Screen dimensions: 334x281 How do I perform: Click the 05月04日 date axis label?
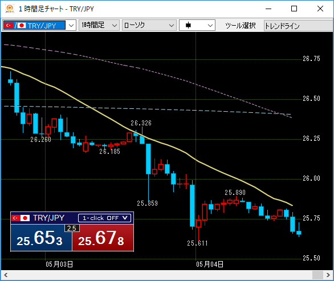click(210, 264)
